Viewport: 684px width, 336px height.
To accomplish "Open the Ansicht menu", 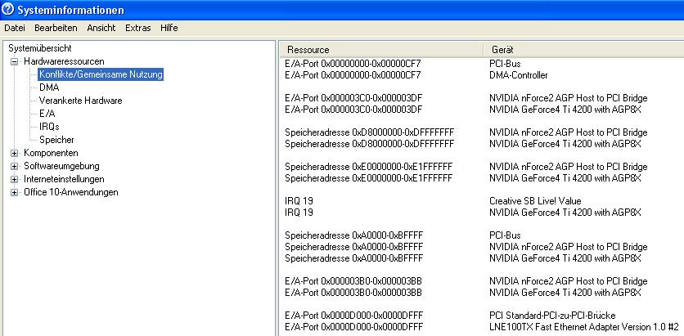I will coord(101,28).
